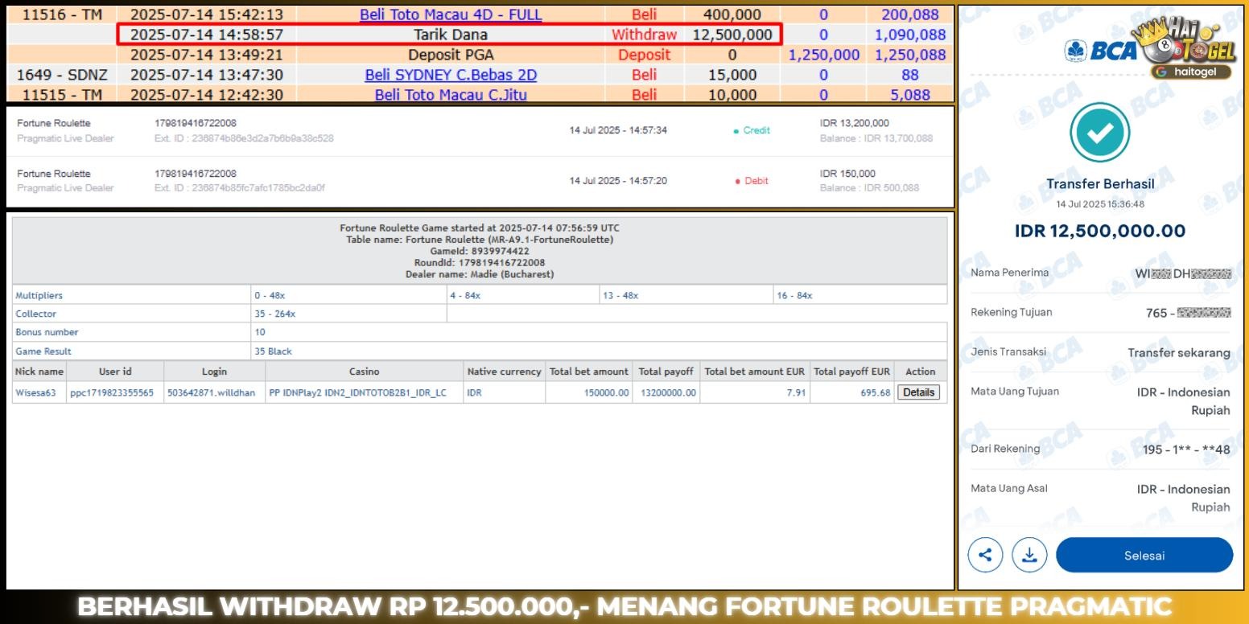Click the Collector 35 - 264x value
The width and height of the screenshot is (1249, 624).
click(x=275, y=314)
